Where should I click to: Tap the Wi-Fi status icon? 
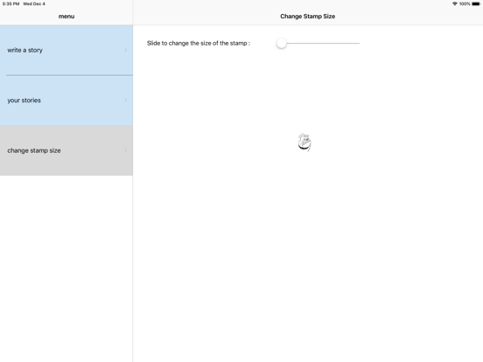[455, 3]
